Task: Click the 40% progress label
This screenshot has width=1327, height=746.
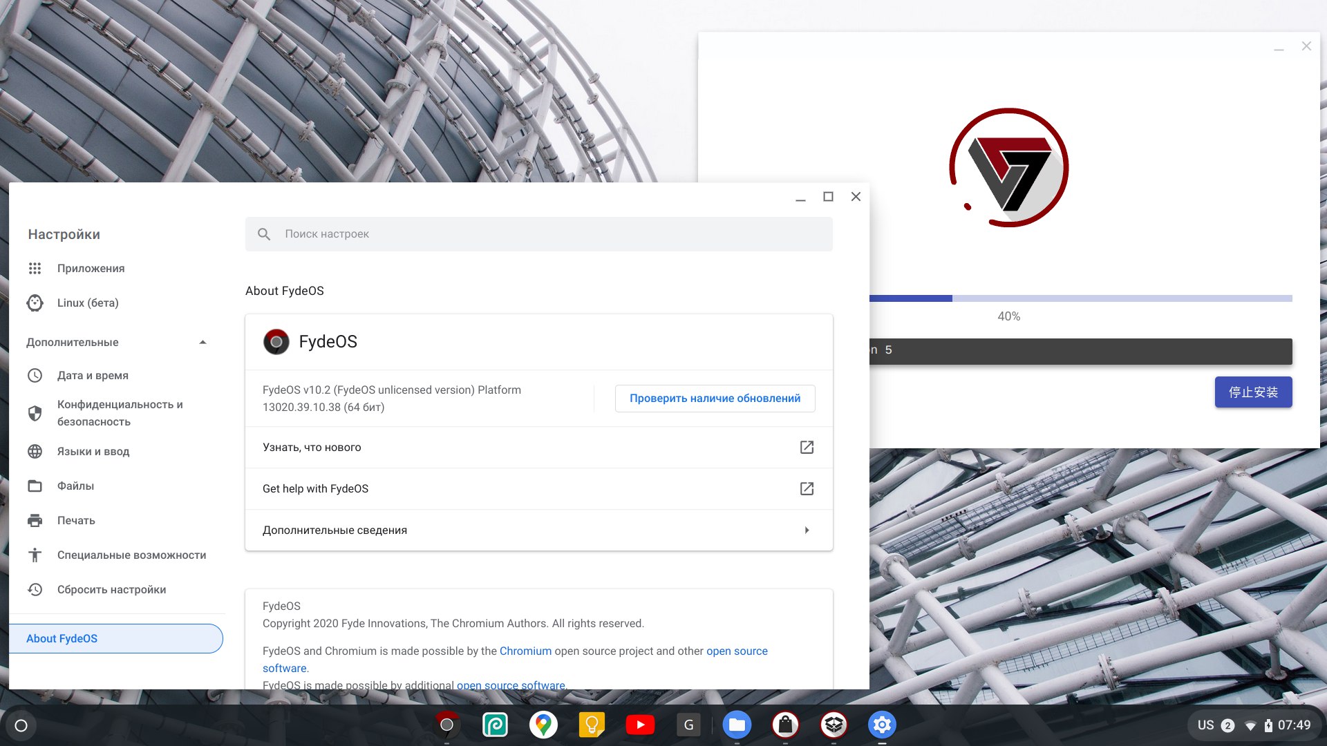Action: (1009, 316)
